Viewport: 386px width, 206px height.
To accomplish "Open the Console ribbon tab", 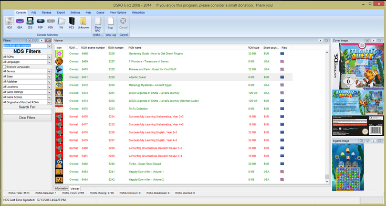I will pyautogui.click(x=21, y=13).
